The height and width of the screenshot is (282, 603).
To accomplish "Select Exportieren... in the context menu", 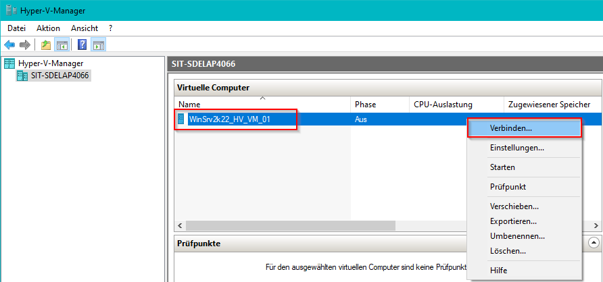I will (513, 221).
